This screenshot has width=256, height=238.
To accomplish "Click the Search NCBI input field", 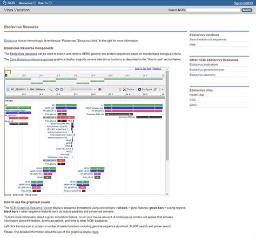I will coord(213,10).
